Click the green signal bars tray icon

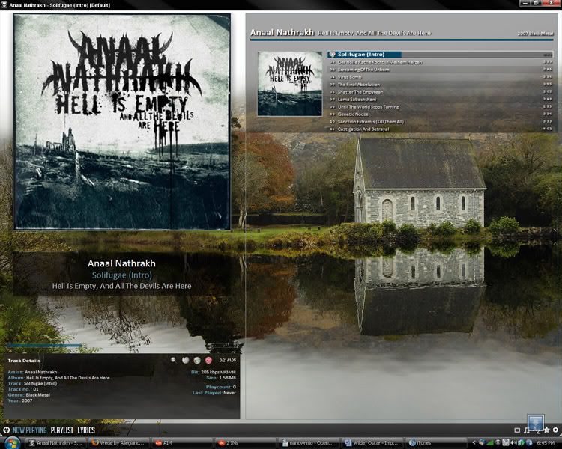click(490, 443)
